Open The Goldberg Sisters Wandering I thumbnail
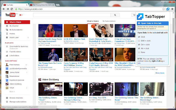The height and width of the screenshot is (110, 176). (152, 89)
